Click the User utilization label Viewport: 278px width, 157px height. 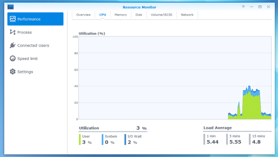coord(86,136)
